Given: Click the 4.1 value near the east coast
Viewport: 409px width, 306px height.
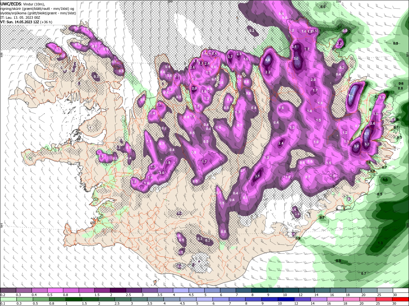Looking at the screenshot, I should pyautogui.click(x=367, y=134).
